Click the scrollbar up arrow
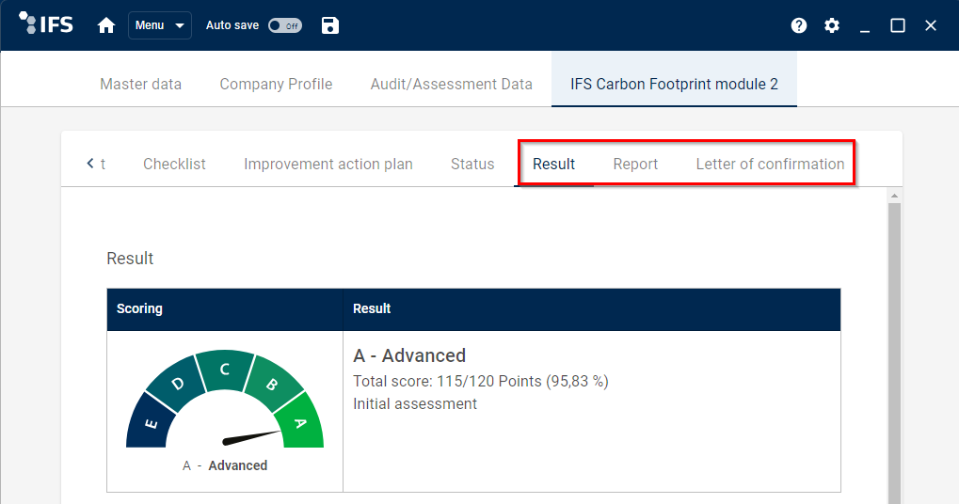This screenshot has height=504, width=959. point(894,196)
